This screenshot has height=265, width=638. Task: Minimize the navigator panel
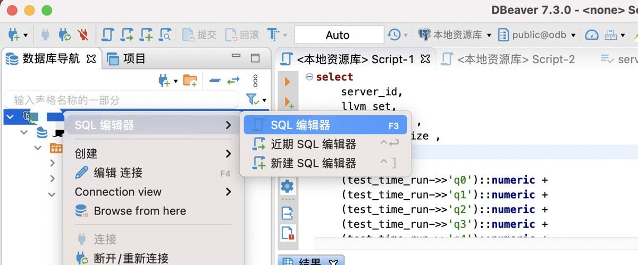point(237,56)
